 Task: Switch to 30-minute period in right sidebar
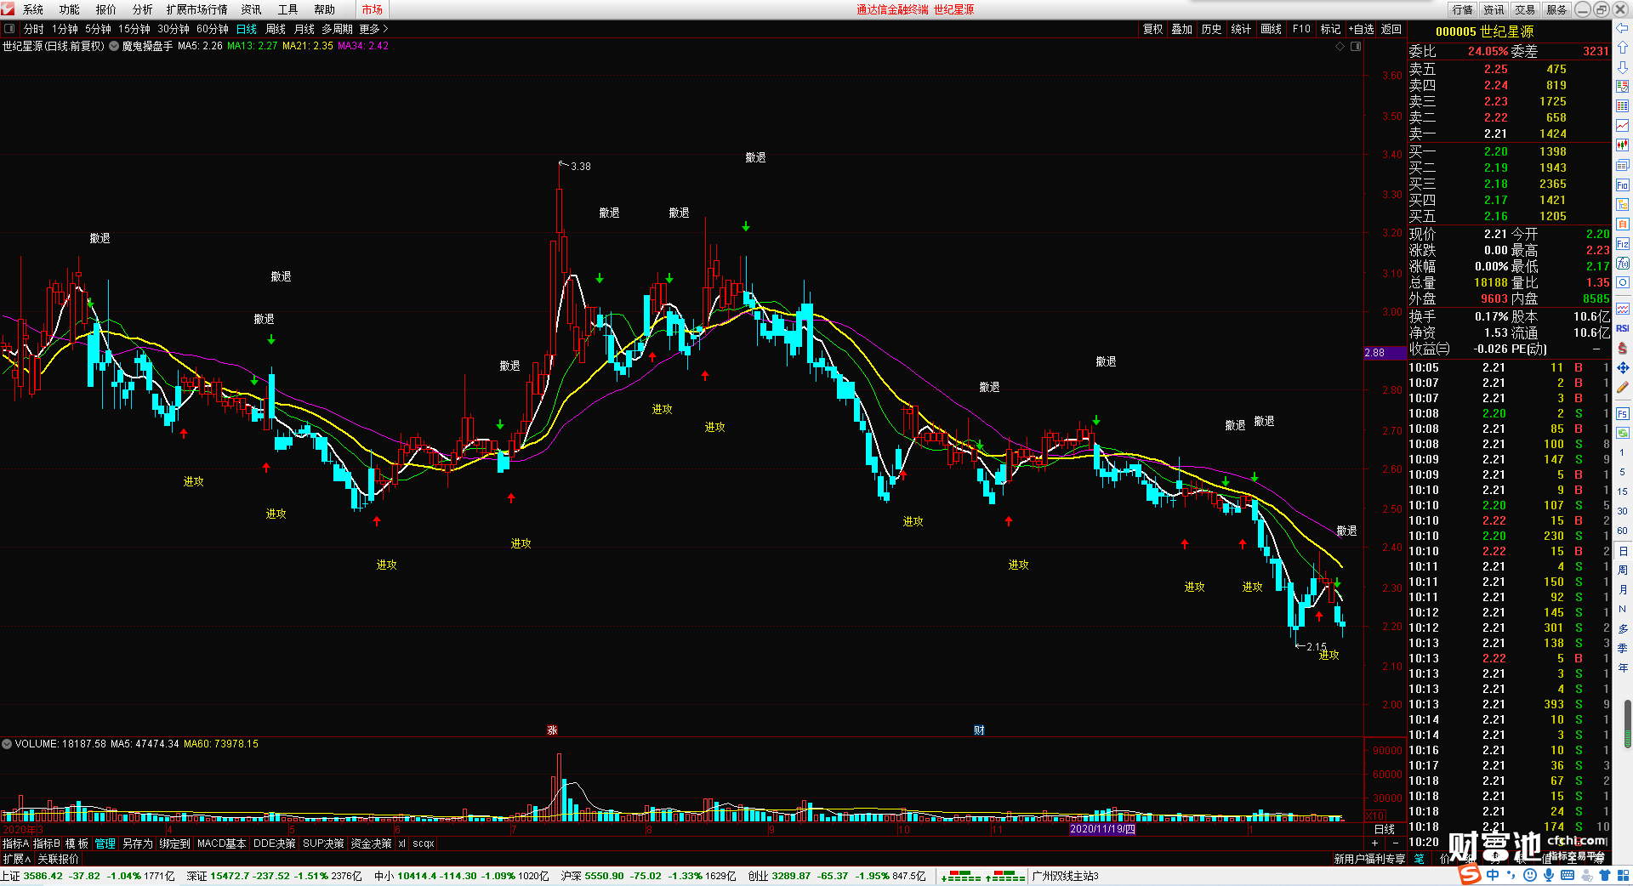[x=1623, y=511]
